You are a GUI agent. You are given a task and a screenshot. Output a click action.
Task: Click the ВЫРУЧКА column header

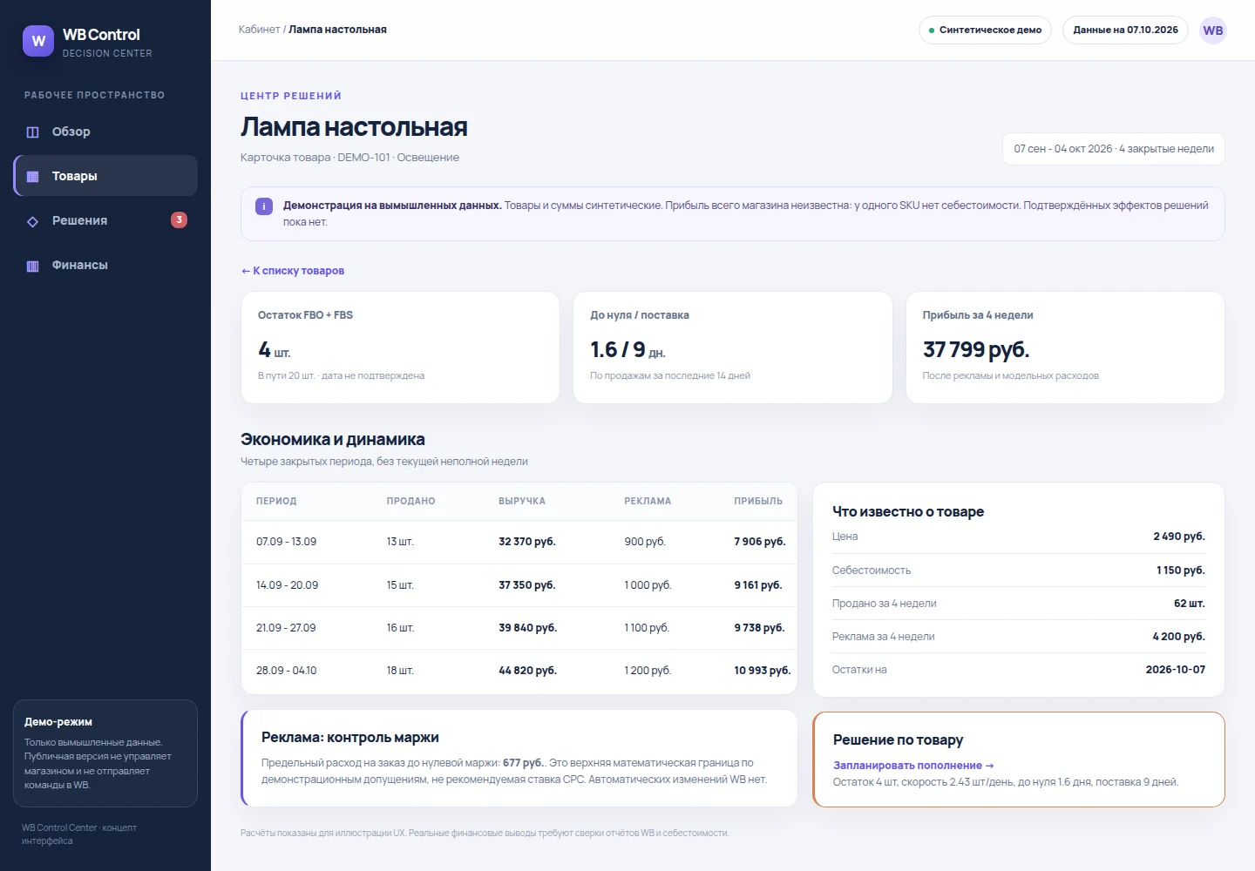coord(522,502)
